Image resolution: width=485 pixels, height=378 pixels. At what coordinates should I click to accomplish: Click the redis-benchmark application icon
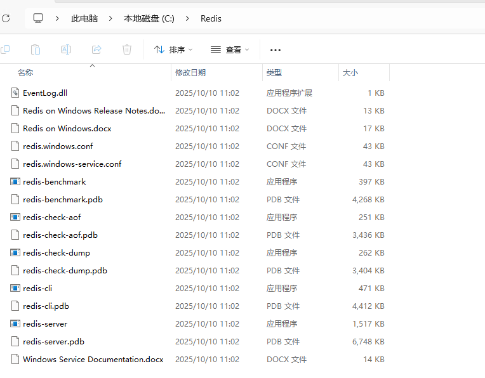pos(15,181)
